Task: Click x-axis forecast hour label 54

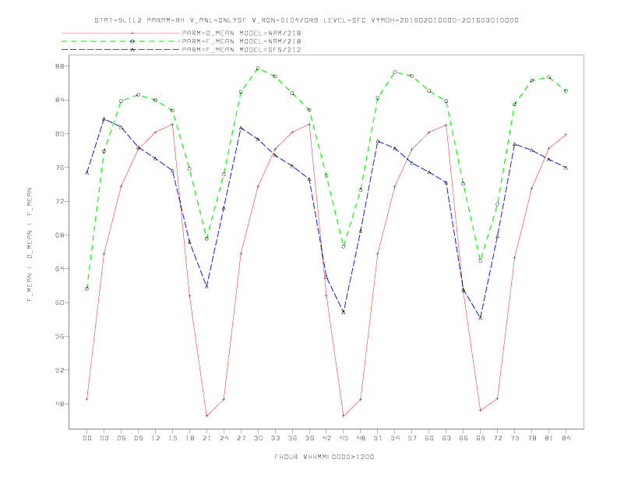Action: point(395,438)
